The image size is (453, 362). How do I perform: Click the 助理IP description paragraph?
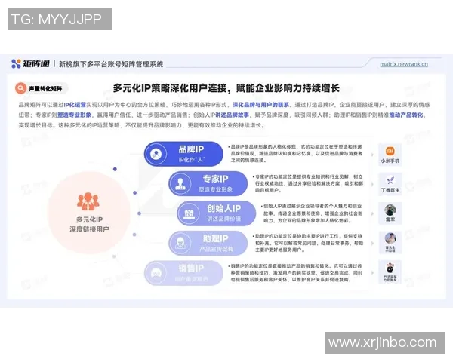[x=308, y=243]
